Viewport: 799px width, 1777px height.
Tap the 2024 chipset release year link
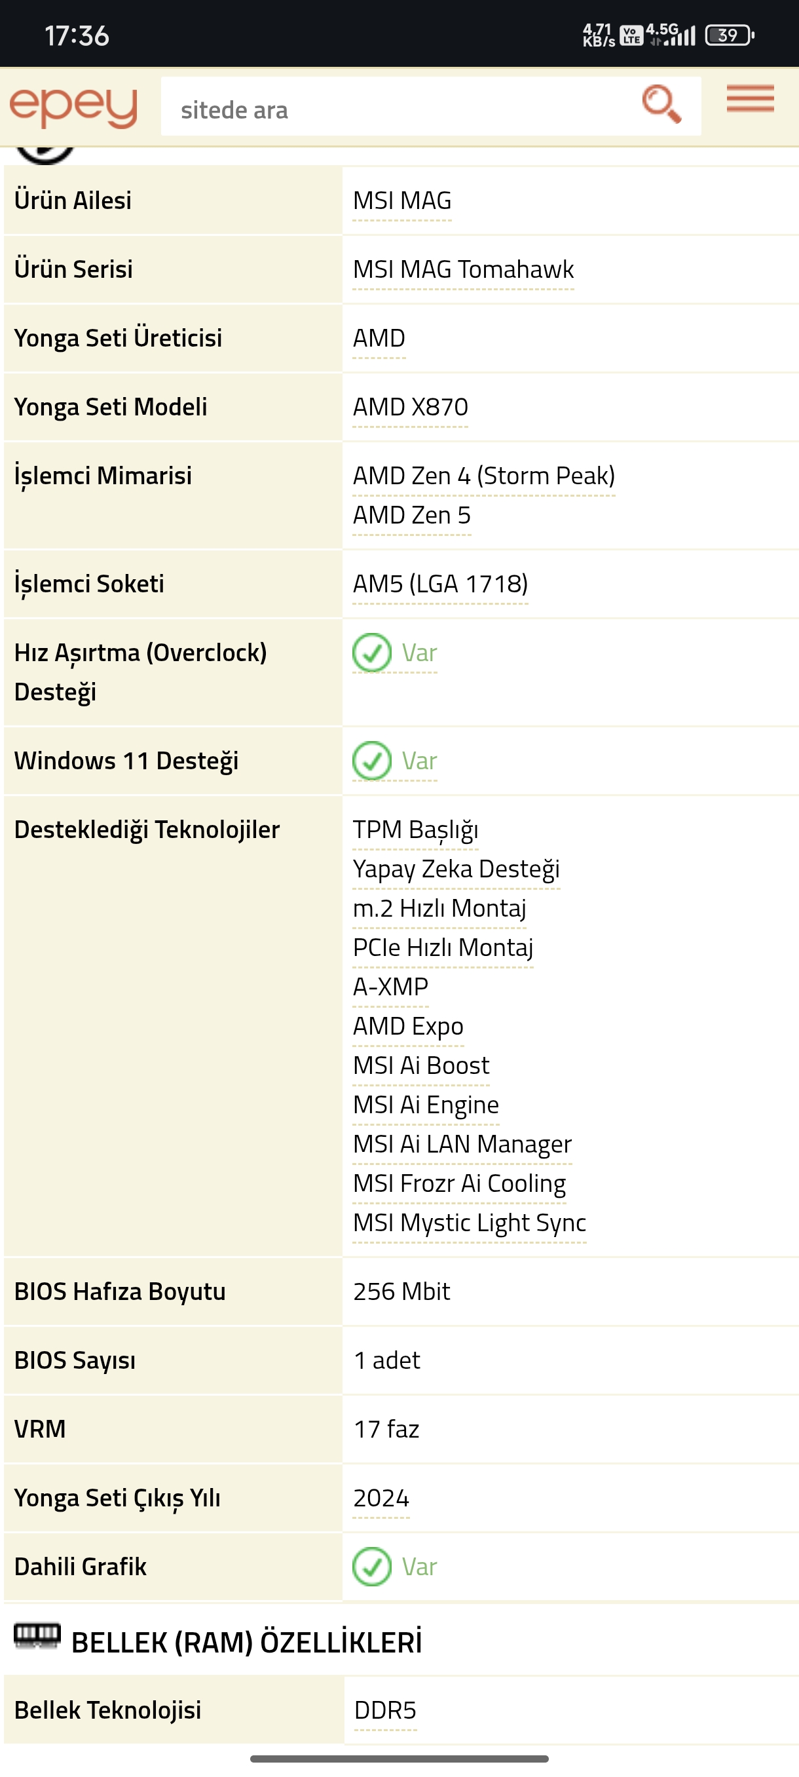click(x=381, y=1499)
